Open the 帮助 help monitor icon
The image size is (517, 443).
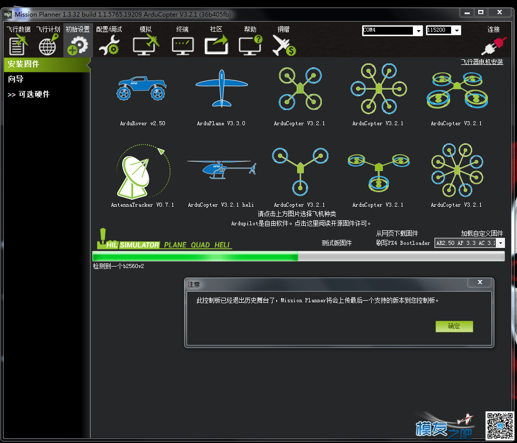250,45
